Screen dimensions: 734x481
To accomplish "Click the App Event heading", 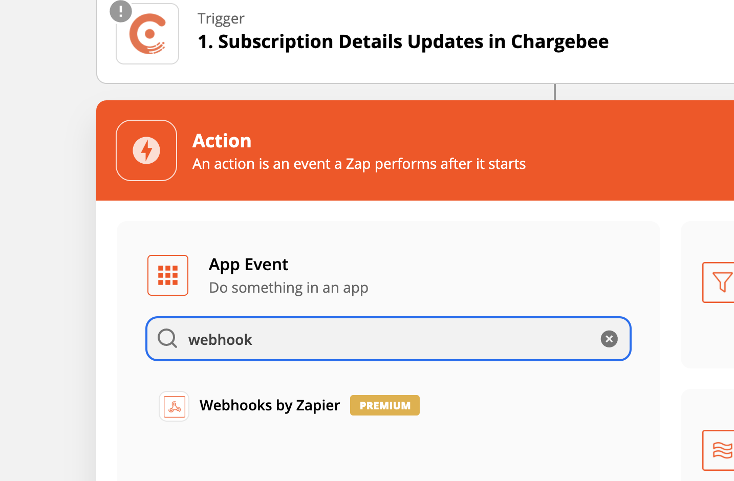I will pos(249,265).
